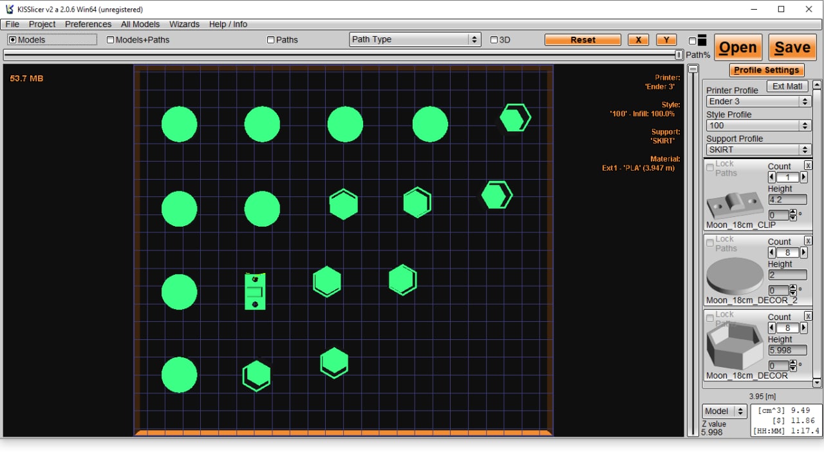824x452 pixels.
Task: Increase count for Moon_18cm_DECOR_2
Action: [803, 252]
